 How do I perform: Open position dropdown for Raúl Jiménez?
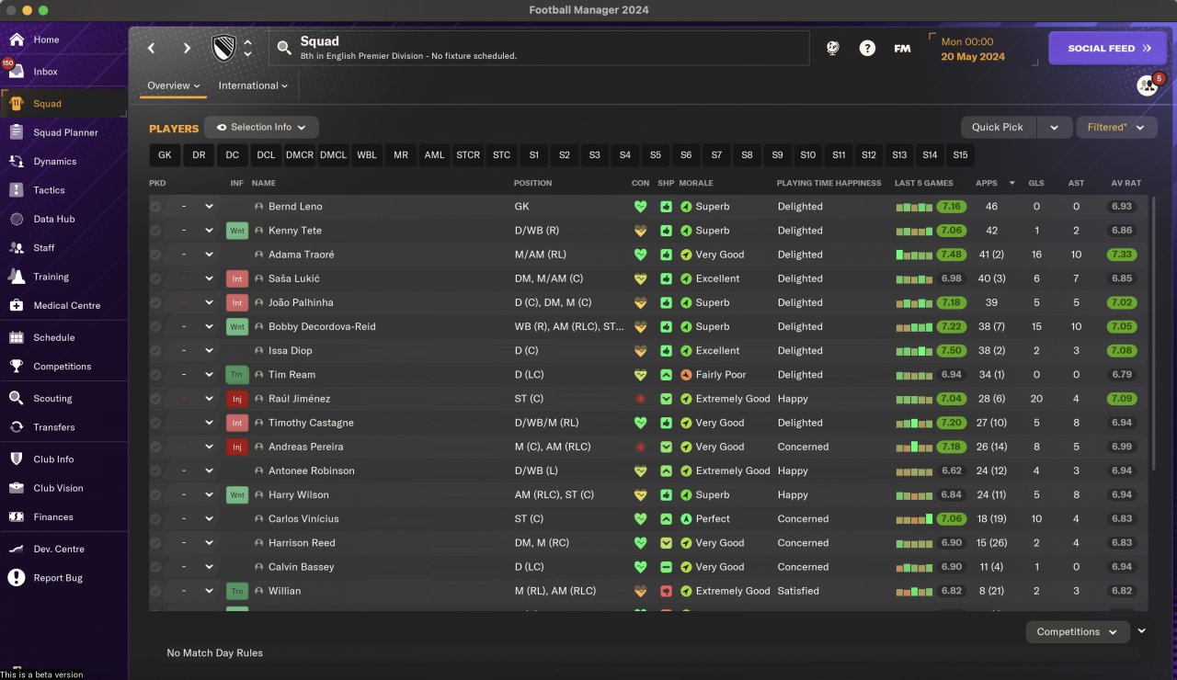[209, 399]
